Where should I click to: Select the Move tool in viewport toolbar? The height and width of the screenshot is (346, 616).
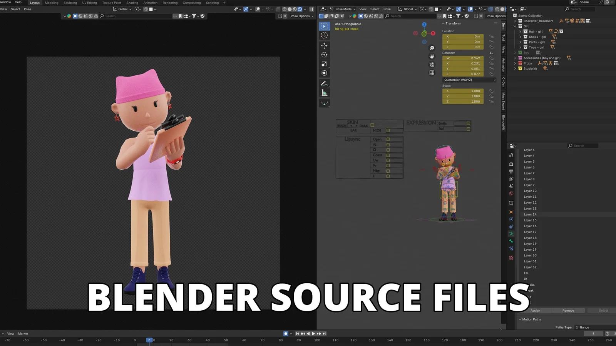[325, 45]
